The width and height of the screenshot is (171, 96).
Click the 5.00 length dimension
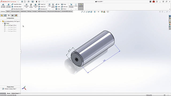(x=104, y=61)
